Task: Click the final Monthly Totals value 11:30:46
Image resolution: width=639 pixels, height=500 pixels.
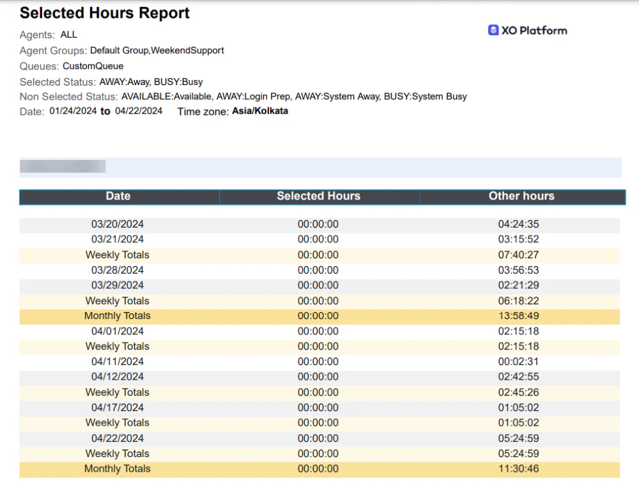Action: point(521,469)
